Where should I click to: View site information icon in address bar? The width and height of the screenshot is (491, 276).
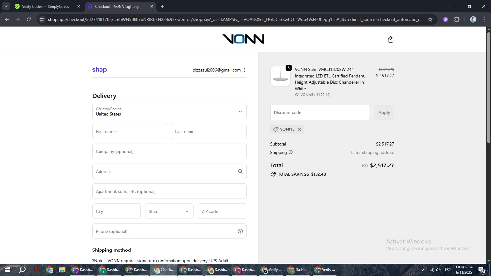pyautogui.click(x=42, y=19)
